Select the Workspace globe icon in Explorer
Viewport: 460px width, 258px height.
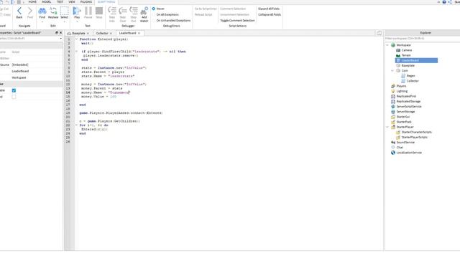(x=393, y=45)
